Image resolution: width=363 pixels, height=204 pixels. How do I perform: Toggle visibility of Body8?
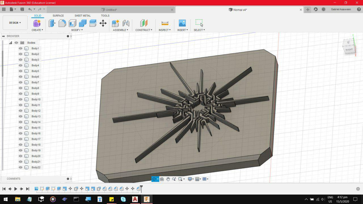(x=20, y=88)
